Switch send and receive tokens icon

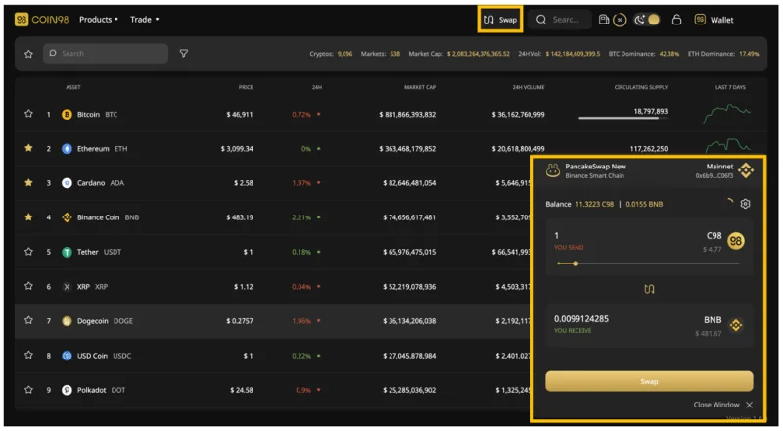pos(649,289)
